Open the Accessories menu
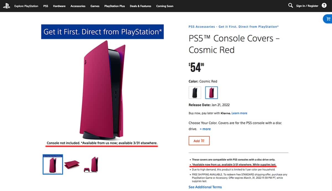 coord(78,6)
